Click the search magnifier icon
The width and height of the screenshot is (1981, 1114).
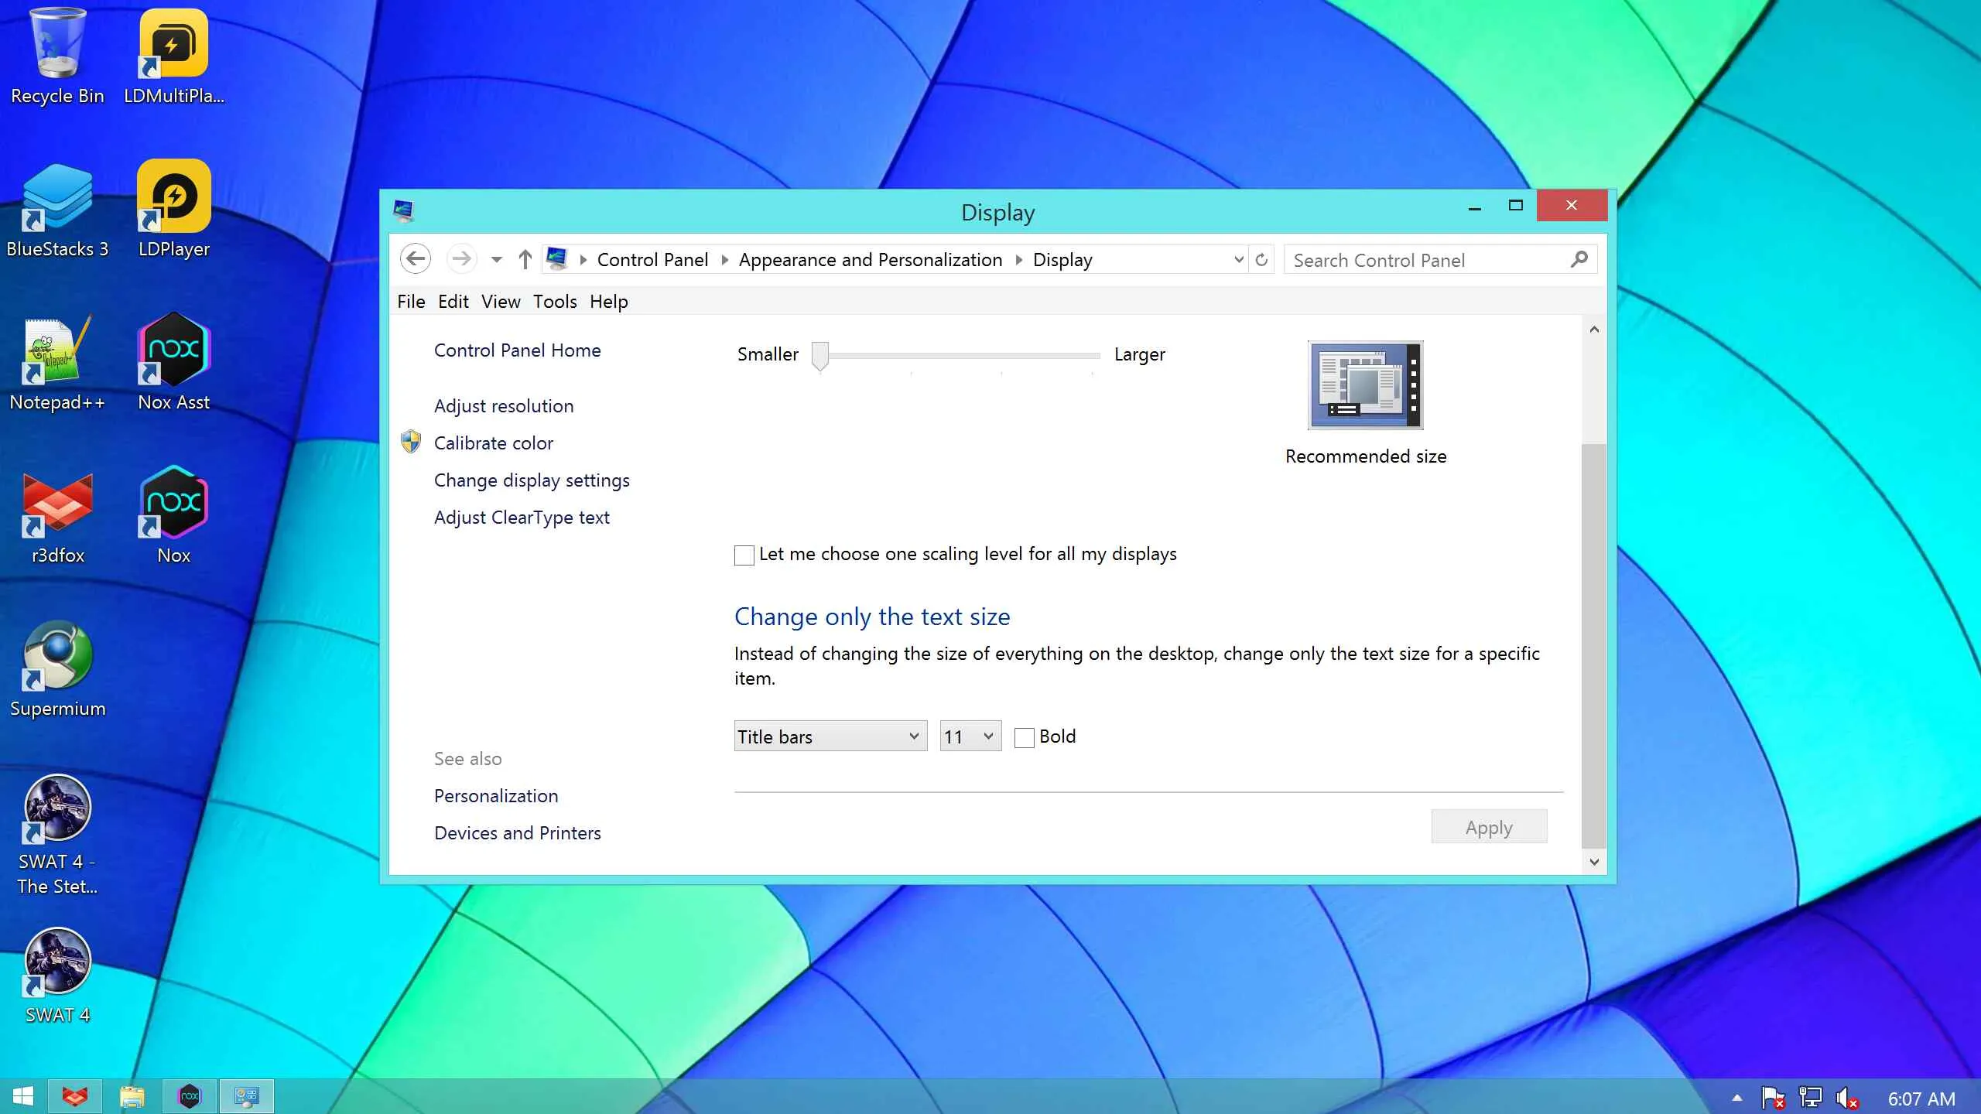coord(1579,259)
